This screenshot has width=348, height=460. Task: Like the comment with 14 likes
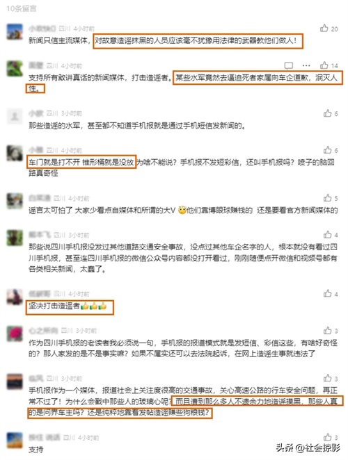click(x=324, y=65)
